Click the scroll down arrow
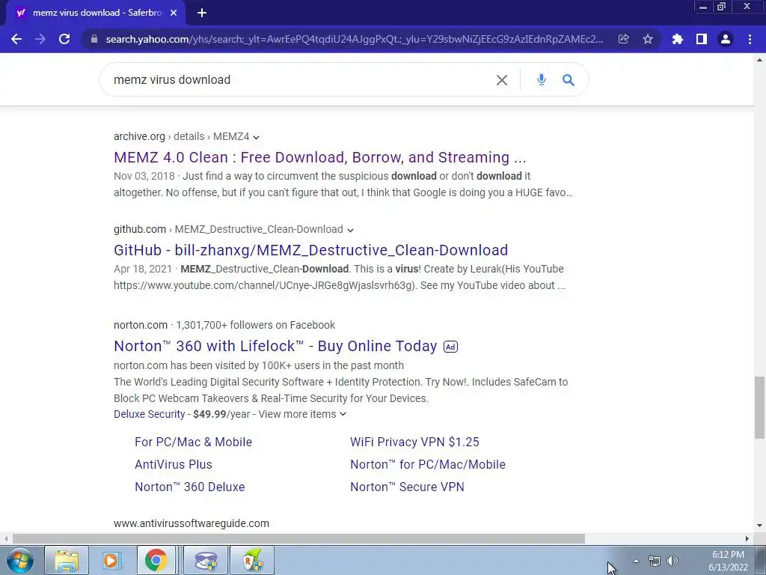Image resolution: width=766 pixels, height=575 pixels. tap(759, 526)
